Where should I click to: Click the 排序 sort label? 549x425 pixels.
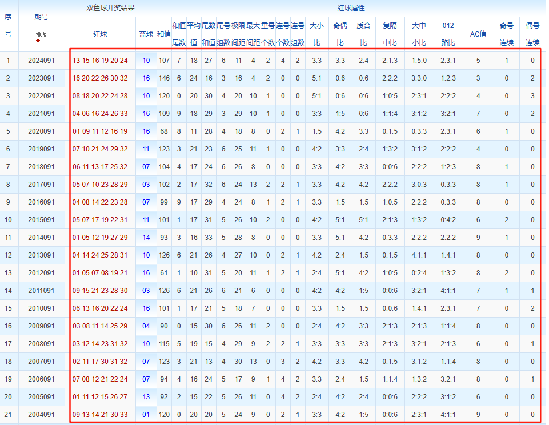click(x=41, y=35)
